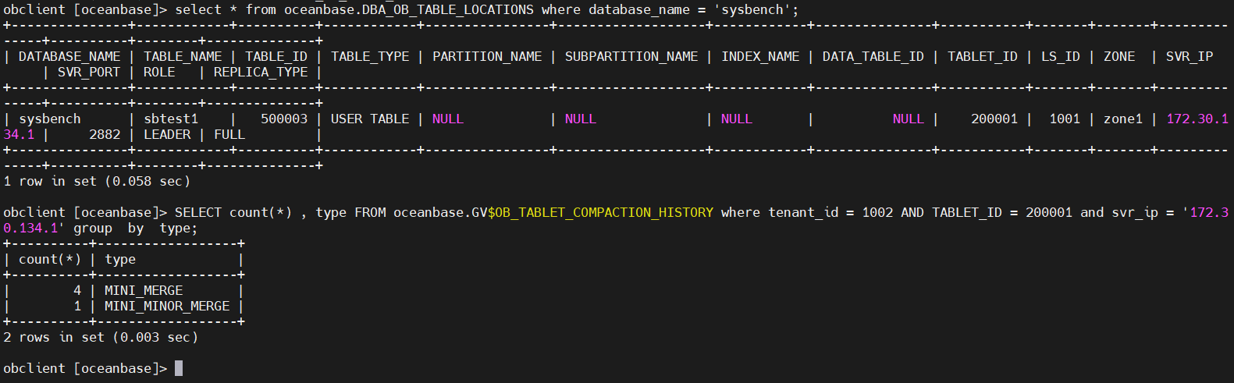Click the NULL under INDEX_NAME
Image resolution: width=1234 pixels, height=383 pixels.
coord(737,119)
